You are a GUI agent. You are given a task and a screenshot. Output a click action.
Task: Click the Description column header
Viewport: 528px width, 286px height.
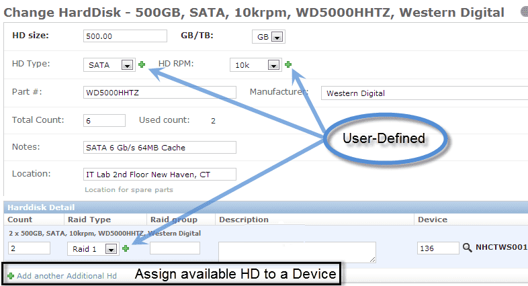point(244,220)
